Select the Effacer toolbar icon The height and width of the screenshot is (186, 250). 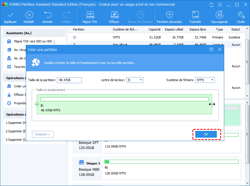[x=114, y=15]
